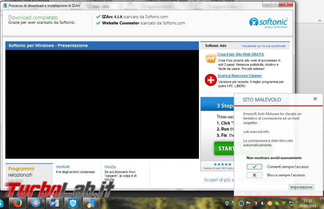Click the IZArc installer title bar icon
The width and height of the screenshot is (324, 209).
click(x=5, y=5)
